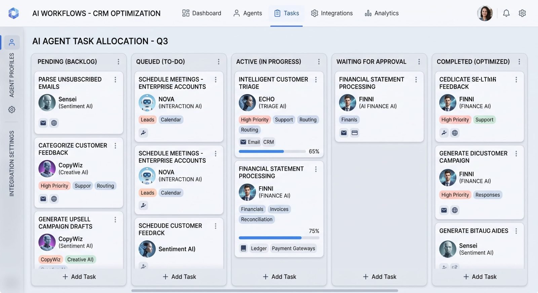Click the card icon on Waiting Financial Statement Processing

(x=354, y=133)
